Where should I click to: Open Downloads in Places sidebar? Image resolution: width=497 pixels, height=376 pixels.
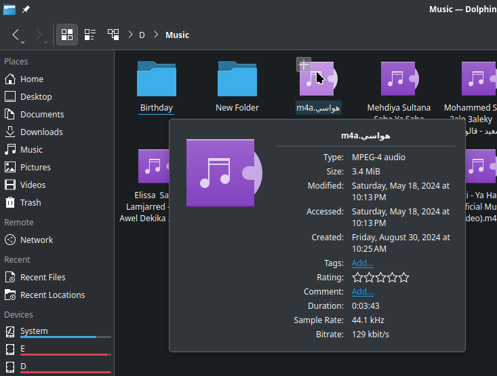pos(57,132)
